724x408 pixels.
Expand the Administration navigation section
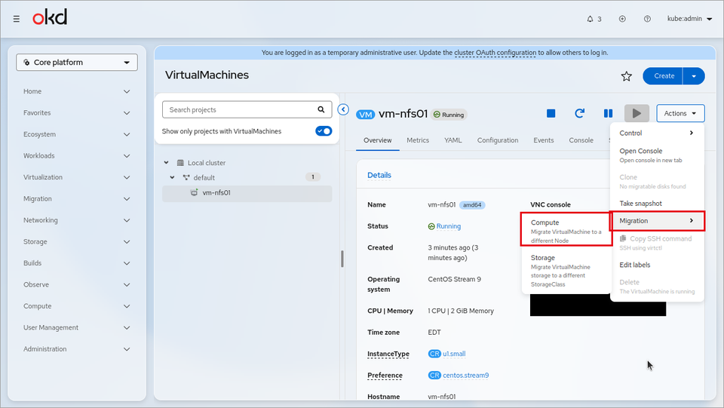coord(77,349)
